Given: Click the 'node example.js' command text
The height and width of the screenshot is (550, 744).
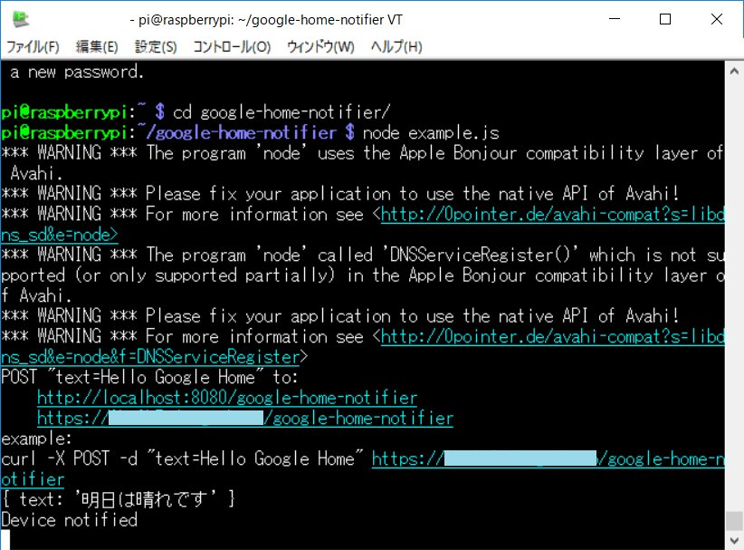Looking at the screenshot, I should [x=431, y=133].
